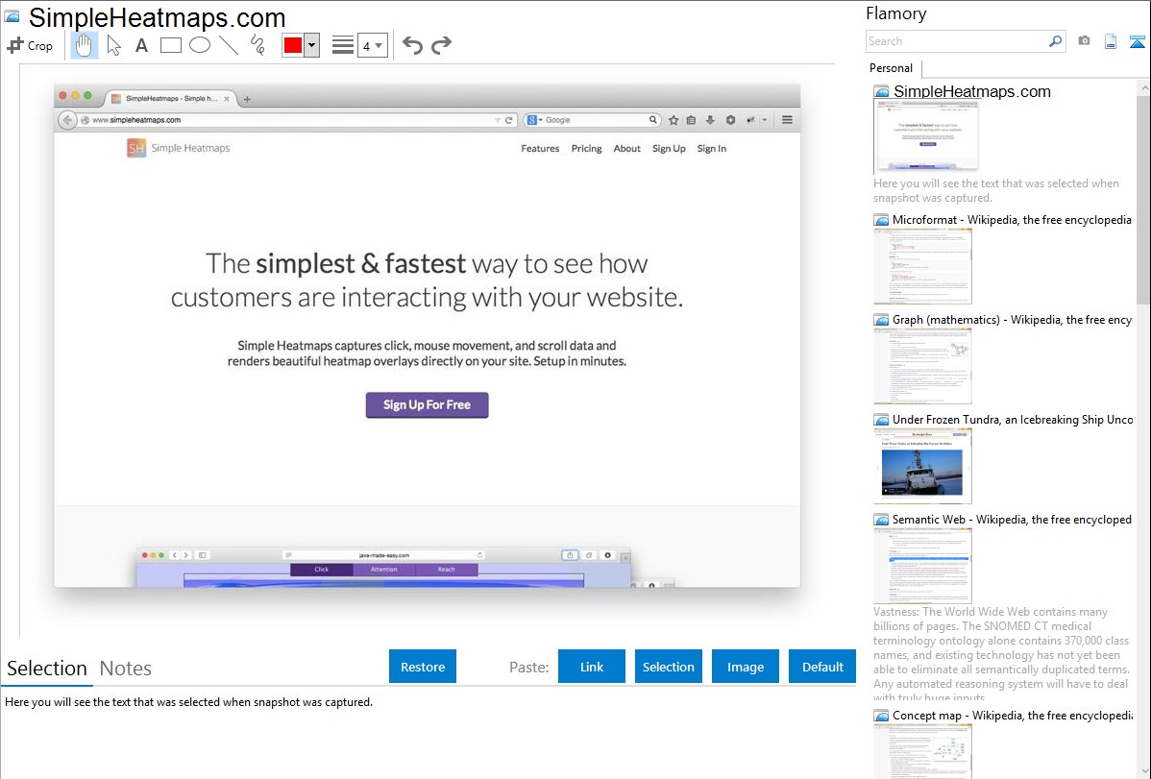Click Features link in captured page
Image resolution: width=1151 pixels, height=779 pixels.
(540, 148)
